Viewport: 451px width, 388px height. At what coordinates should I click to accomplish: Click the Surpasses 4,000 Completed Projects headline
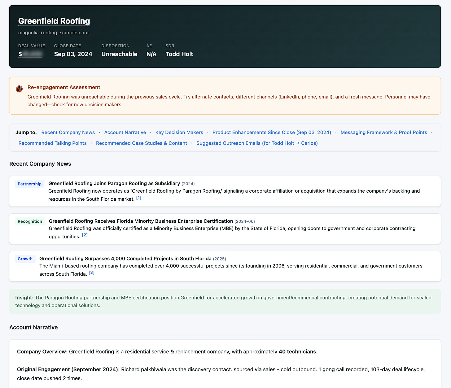click(x=125, y=259)
